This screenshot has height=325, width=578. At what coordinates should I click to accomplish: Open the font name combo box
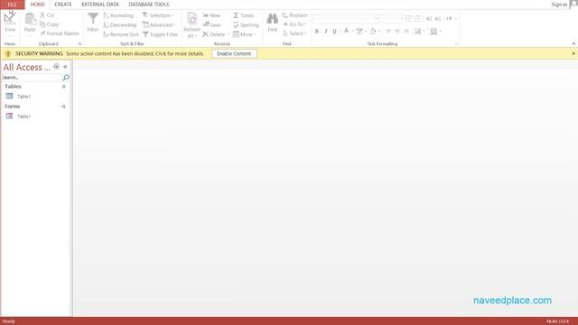click(346, 18)
